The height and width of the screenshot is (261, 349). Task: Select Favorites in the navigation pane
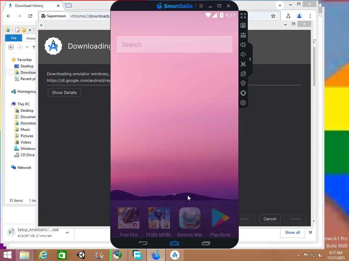[22, 60]
